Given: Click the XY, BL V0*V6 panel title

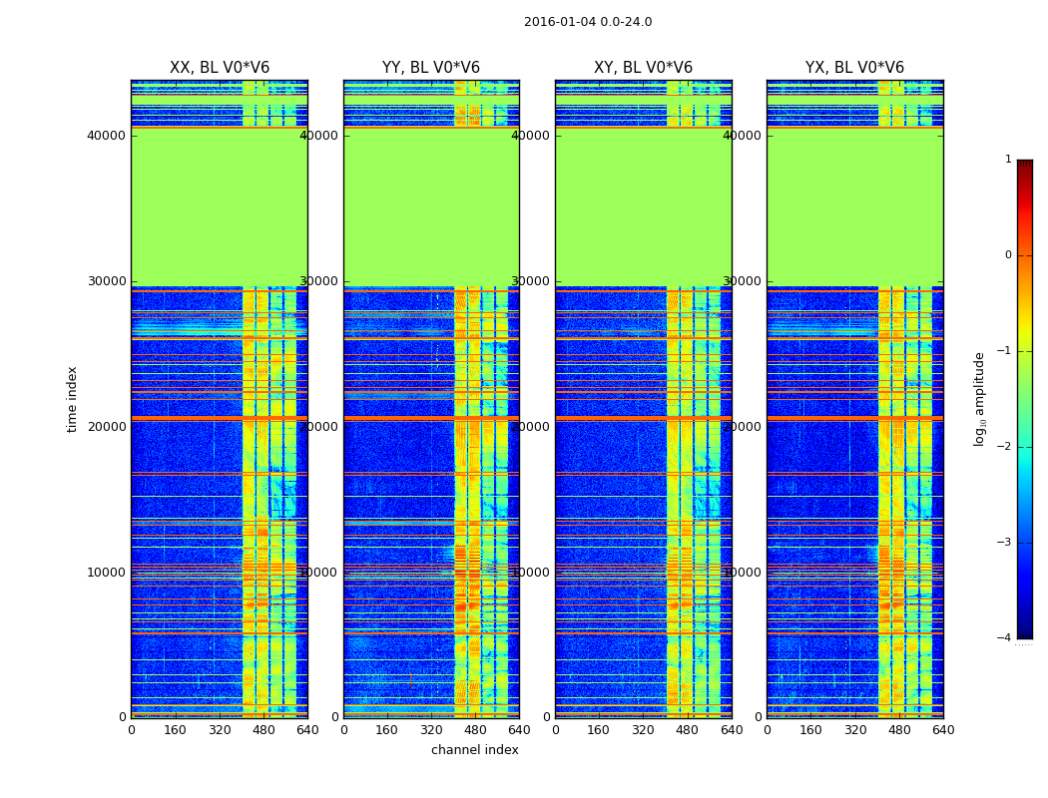Looking at the screenshot, I should (x=643, y=68).
